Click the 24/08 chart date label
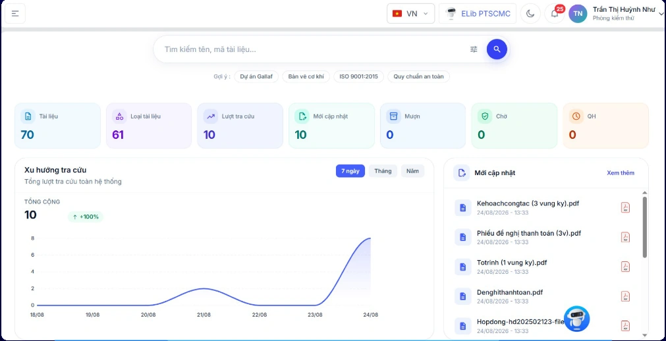 (370, 315)
